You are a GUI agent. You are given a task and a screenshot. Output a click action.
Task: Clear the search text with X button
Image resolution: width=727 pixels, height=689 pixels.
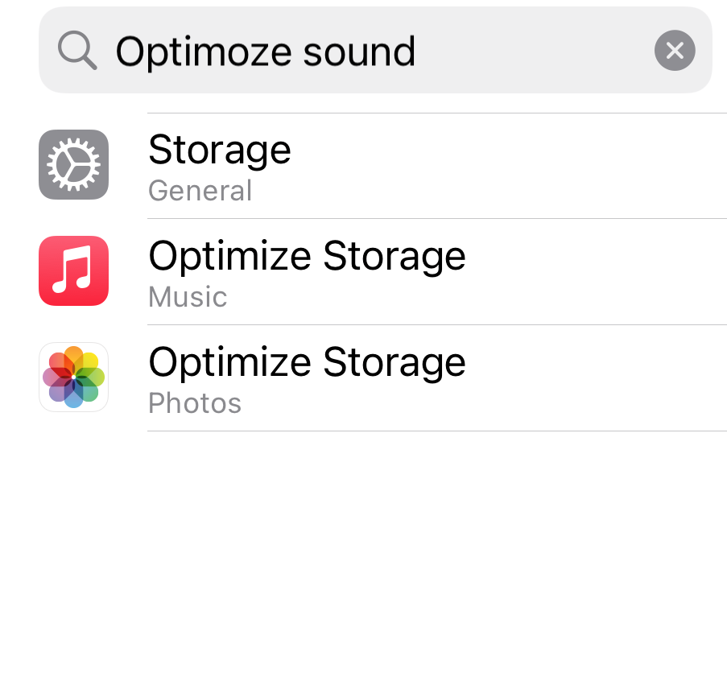(x=675, y=51)
